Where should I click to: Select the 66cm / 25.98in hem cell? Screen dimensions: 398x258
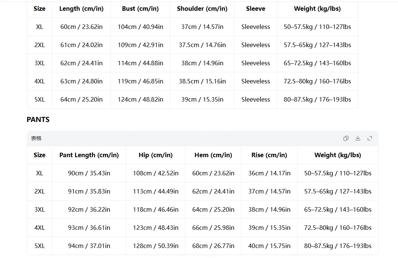(213, 228)
